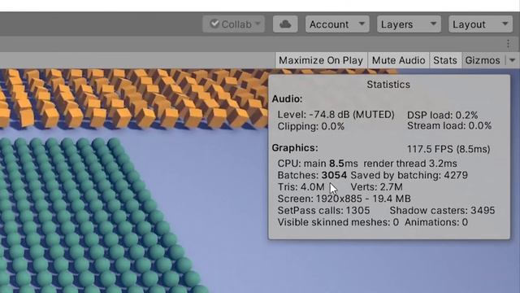Click the Stream load: 0.0% text

(x=449, y=126)
